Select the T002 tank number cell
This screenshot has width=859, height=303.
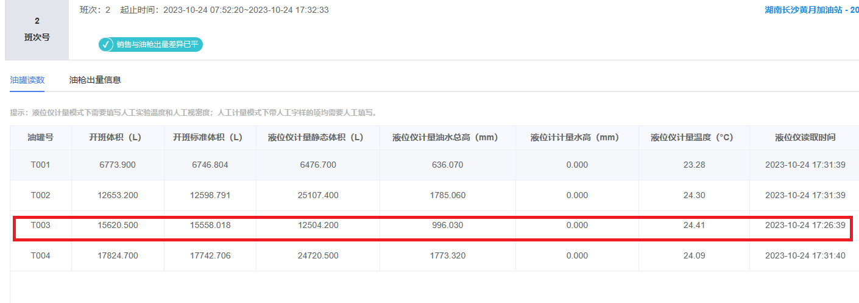[x=40, y=195]
